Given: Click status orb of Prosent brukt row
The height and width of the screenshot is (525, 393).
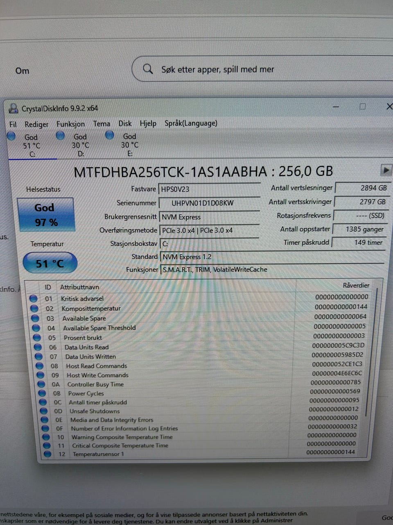Looking at the screenshot, I should click(37, 338).
